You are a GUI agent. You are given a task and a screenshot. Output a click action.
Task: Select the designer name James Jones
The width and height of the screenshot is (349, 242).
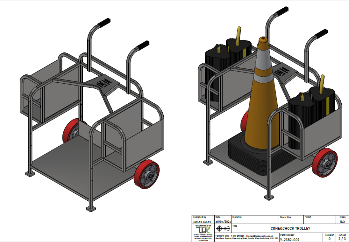pos(202,222)
